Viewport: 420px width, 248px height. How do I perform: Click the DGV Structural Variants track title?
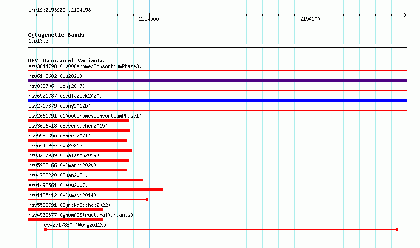tap(66, 60)
